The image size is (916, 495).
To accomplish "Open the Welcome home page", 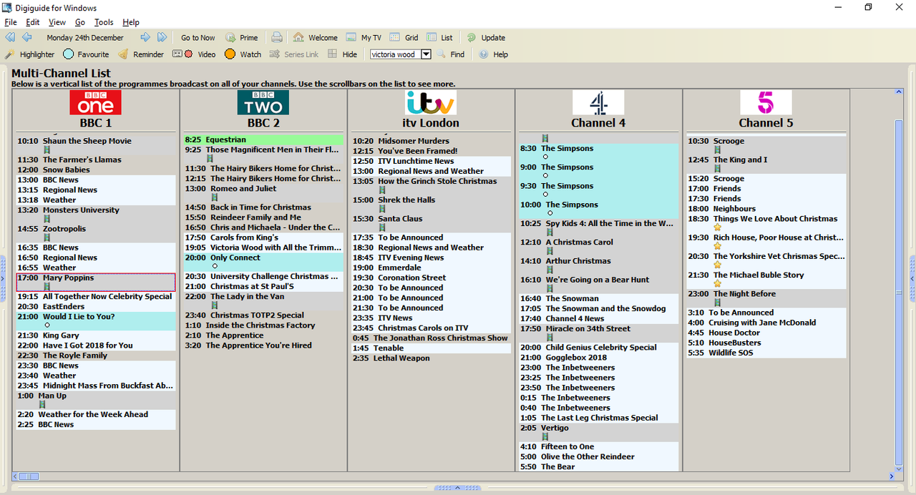I will (x=315, y=37).
